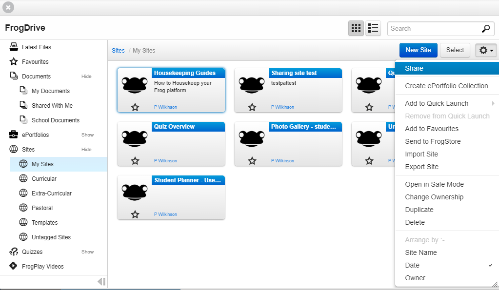
Task: Open the gear settings dropdown
Action: click(486, 50)
